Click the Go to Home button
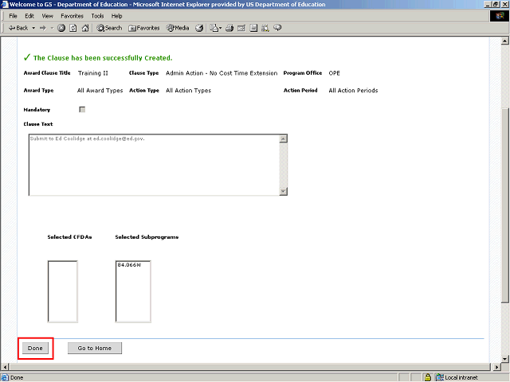Viewport: 510px width, 382px height. click(95, 349)
